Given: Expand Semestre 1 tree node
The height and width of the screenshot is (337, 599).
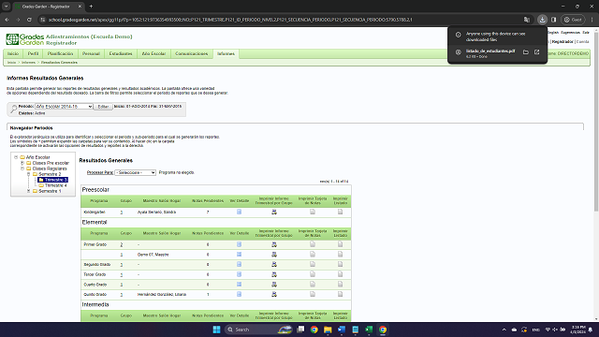Looking at the screenshot, I should point(28,191).
